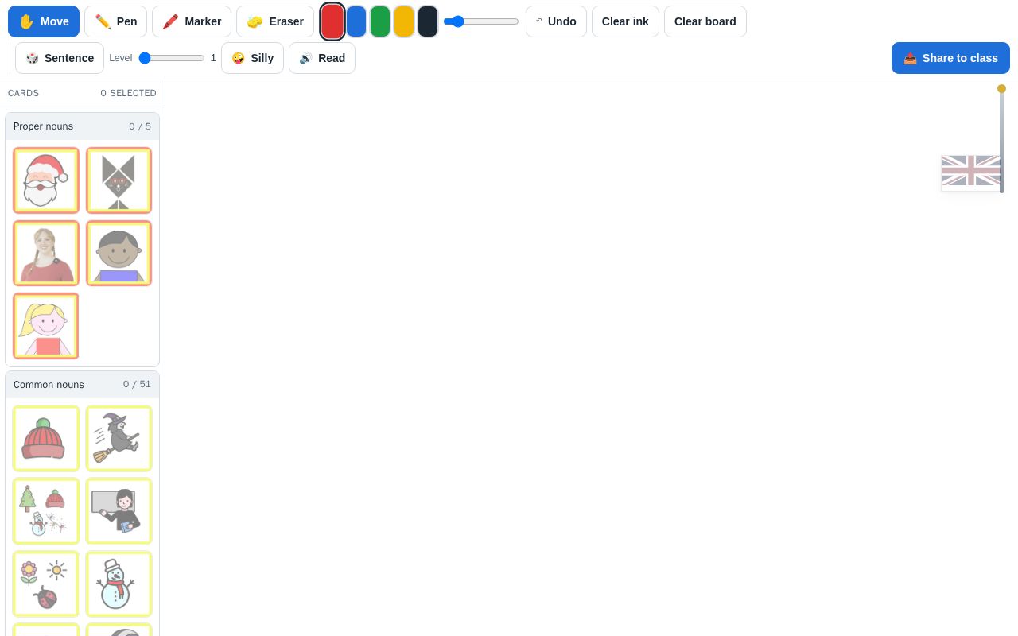Activate the Marker tool
This screenshot has width=1018, height=636.
[x=192, y=21]
